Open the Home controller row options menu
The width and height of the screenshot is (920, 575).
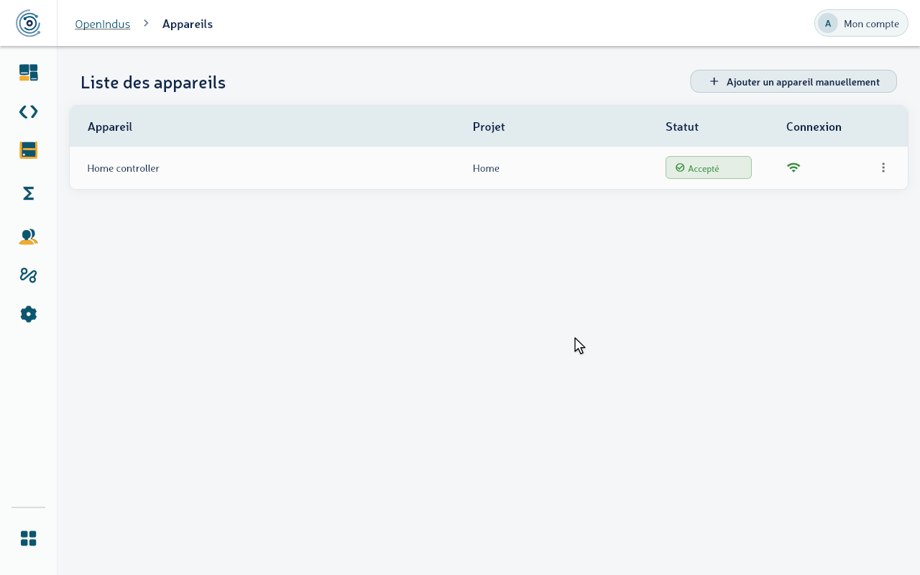pos(883,167)
